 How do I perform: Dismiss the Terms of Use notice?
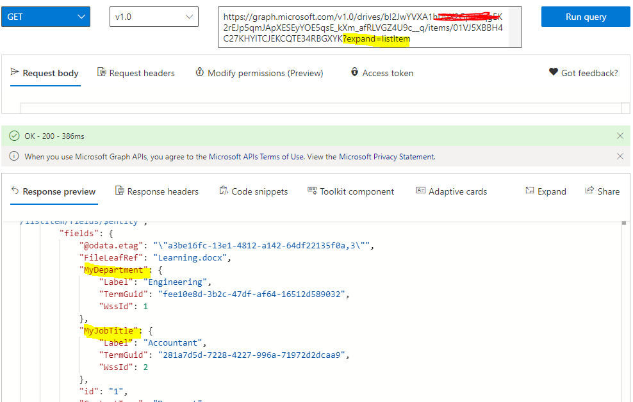[x=620, y=156]
